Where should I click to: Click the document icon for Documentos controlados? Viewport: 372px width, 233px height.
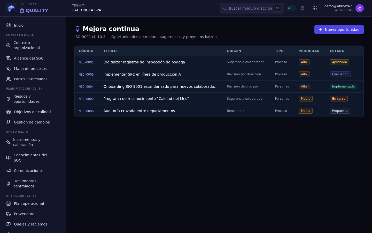point(8,184)
